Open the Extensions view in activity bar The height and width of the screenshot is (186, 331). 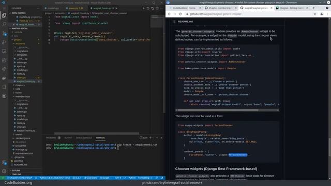(x=4, y=60)
